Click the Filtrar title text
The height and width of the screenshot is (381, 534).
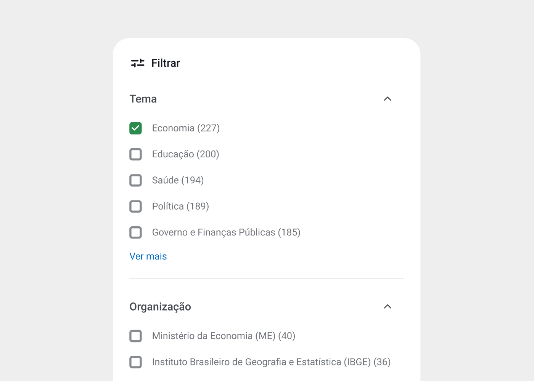pos(166,63)
